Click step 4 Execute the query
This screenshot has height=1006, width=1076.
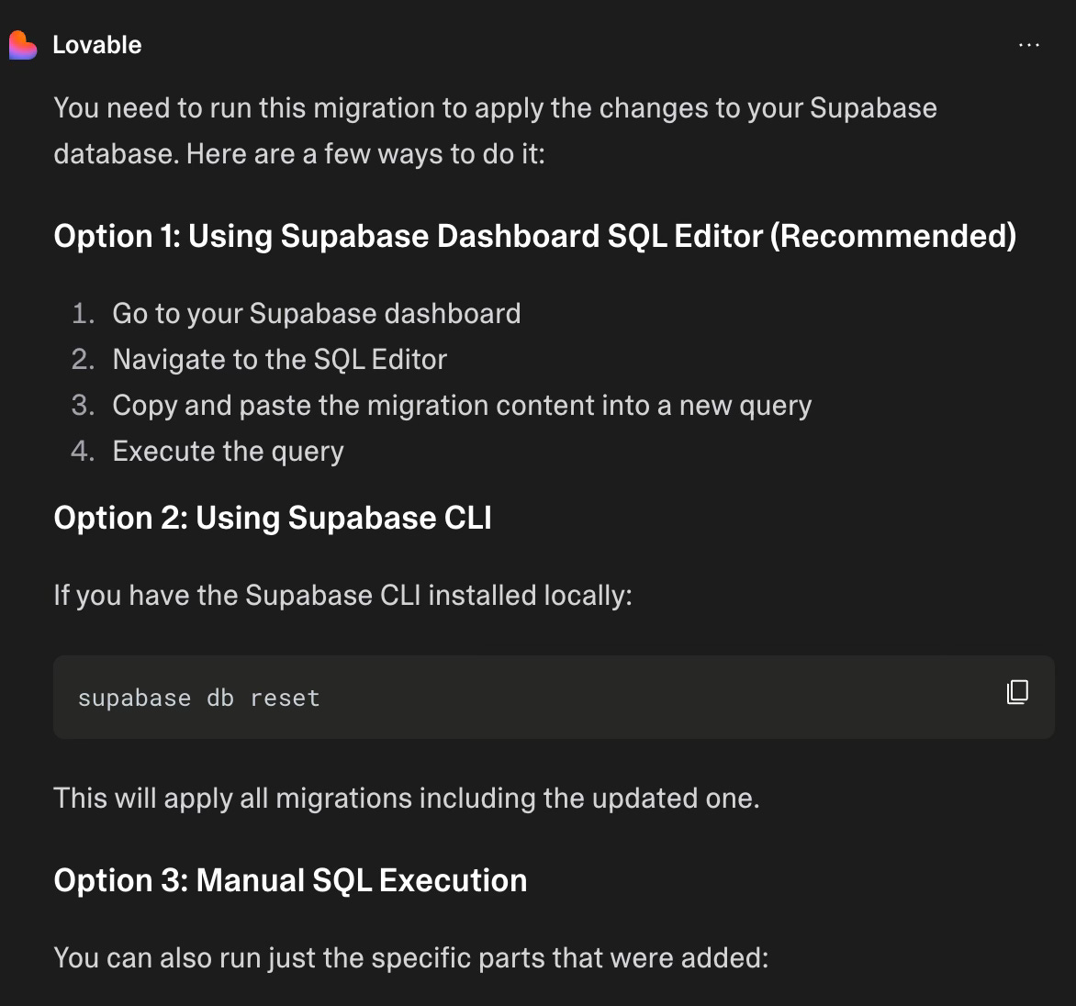tap(228, 452)
